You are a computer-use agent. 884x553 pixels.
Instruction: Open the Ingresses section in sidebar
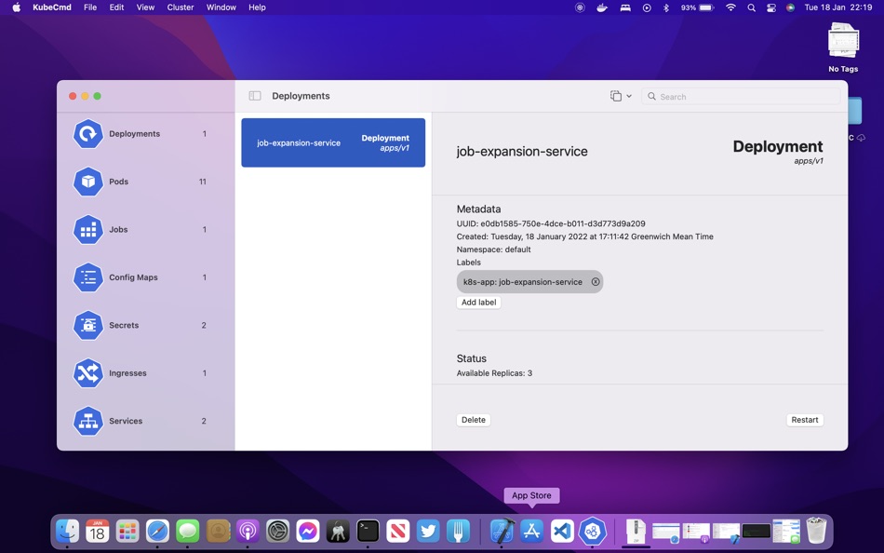[x=140, y=373]
